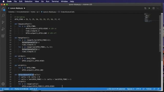The width and height of the screenshot is (164, 92).
Task: Open the Edit menu
Action: (20, 2)
